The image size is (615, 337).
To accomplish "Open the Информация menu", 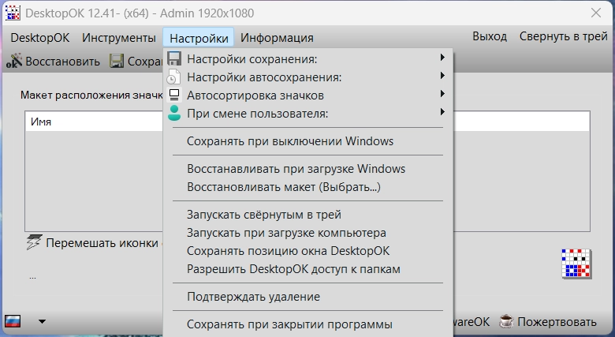I will coord(277,38).
